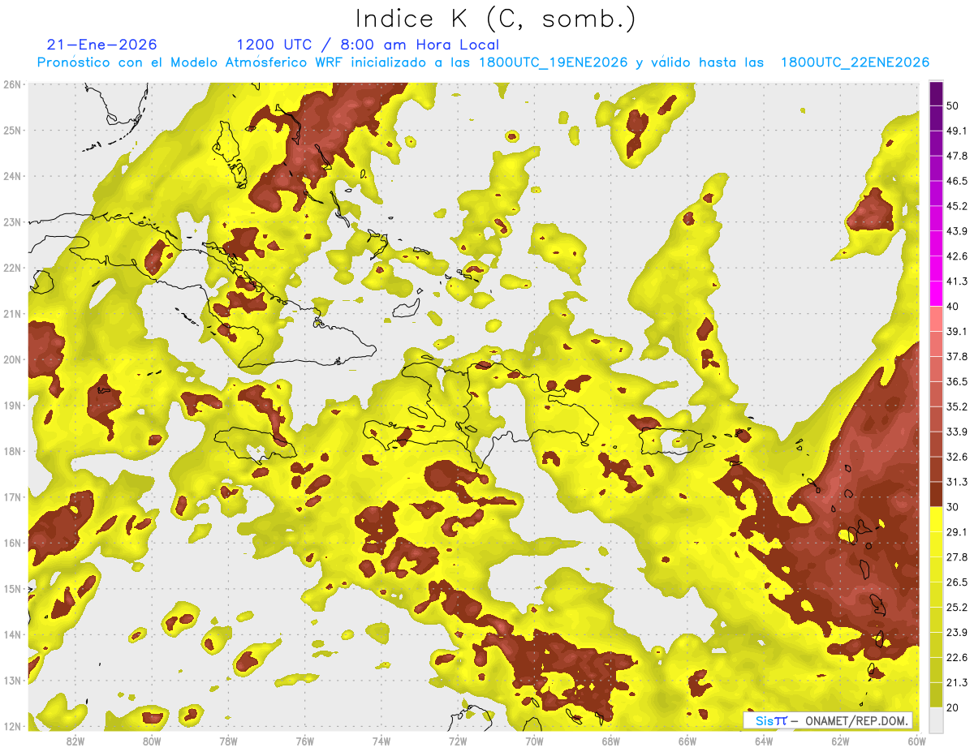Click the 82W longitude label
This screenshot has width=974, height=752.
click(75, 741)
